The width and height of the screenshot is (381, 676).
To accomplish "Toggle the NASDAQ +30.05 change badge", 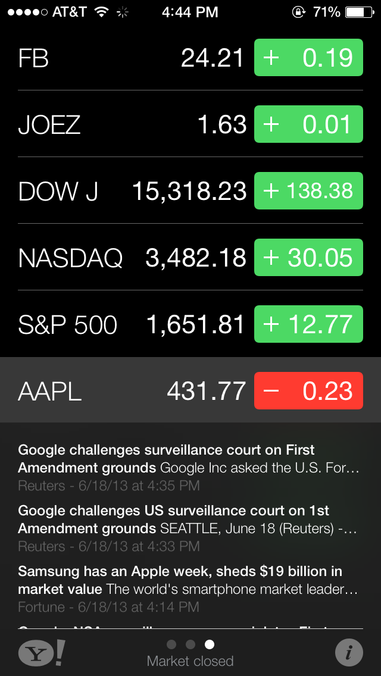I will tap(308, 258).
